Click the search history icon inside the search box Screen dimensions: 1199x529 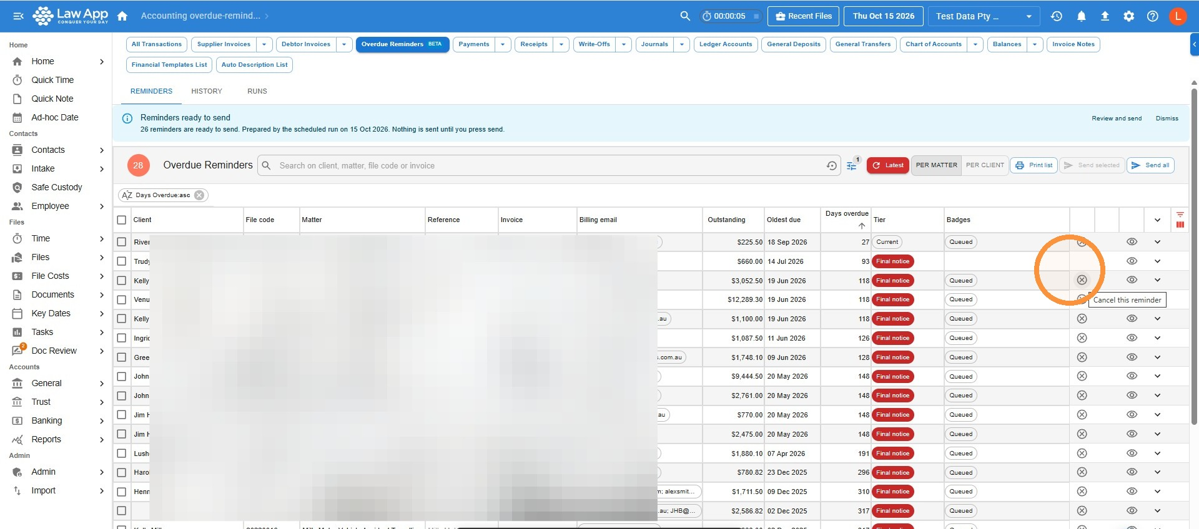pyautogui.click(x=832, y=166)
